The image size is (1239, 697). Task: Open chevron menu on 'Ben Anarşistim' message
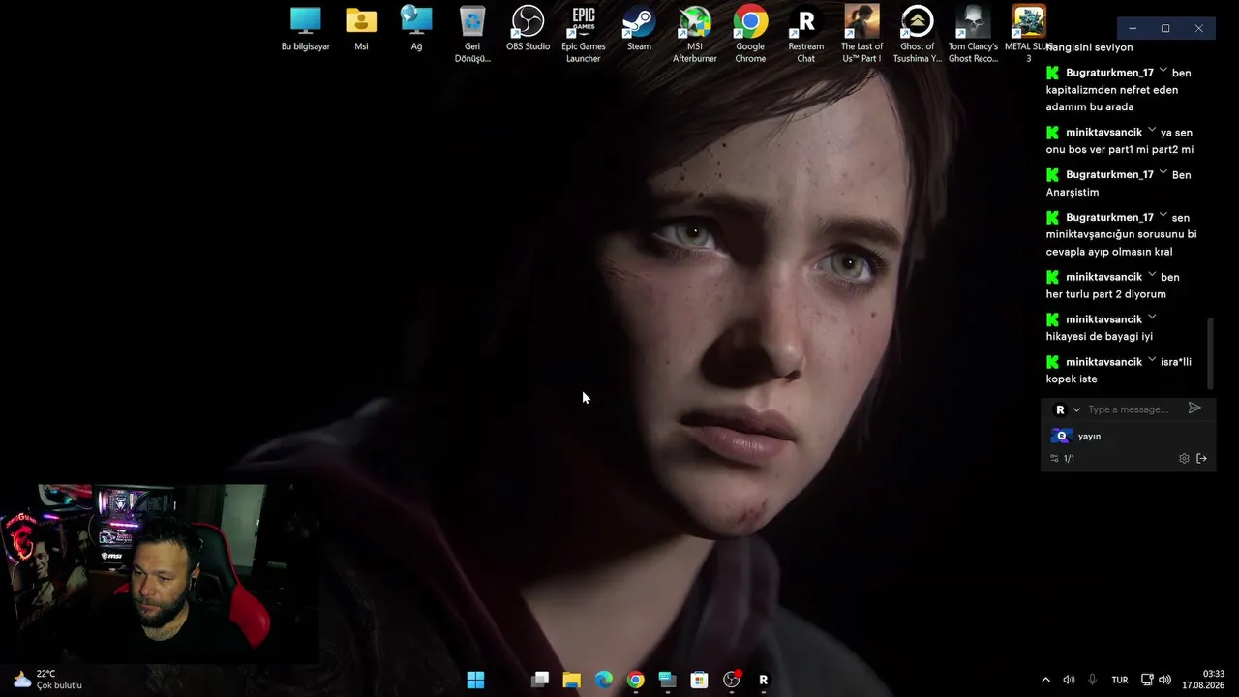[x=1163, y=173]
